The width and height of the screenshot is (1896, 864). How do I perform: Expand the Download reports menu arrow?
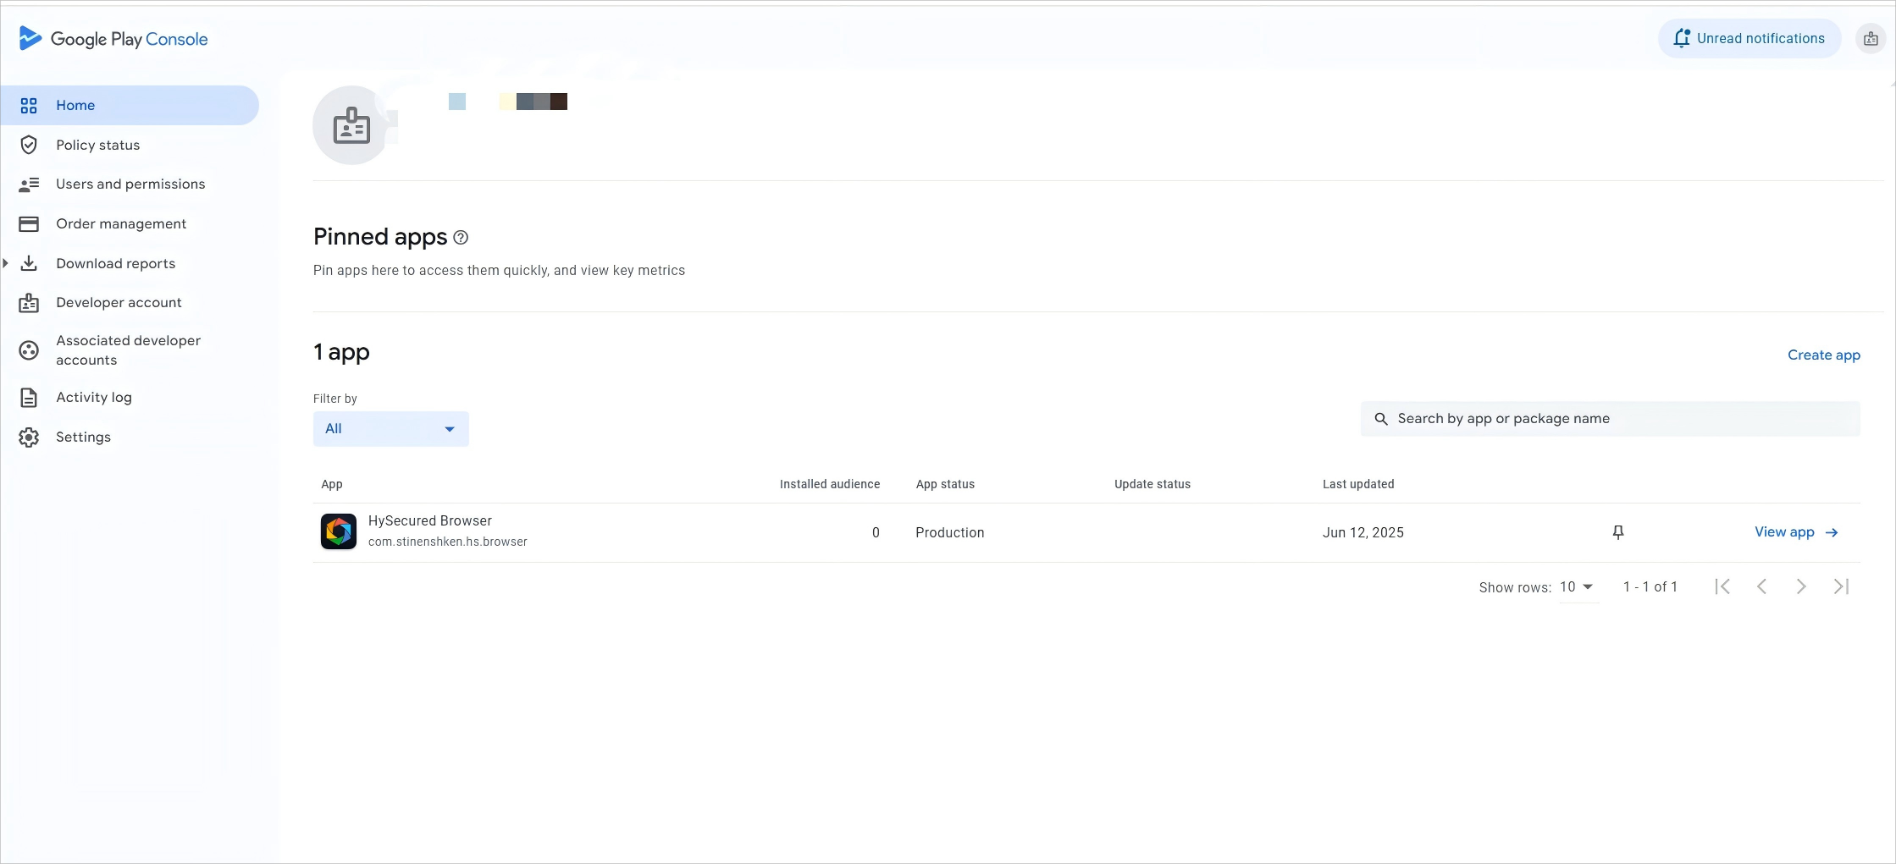click(x=6, y=263)
